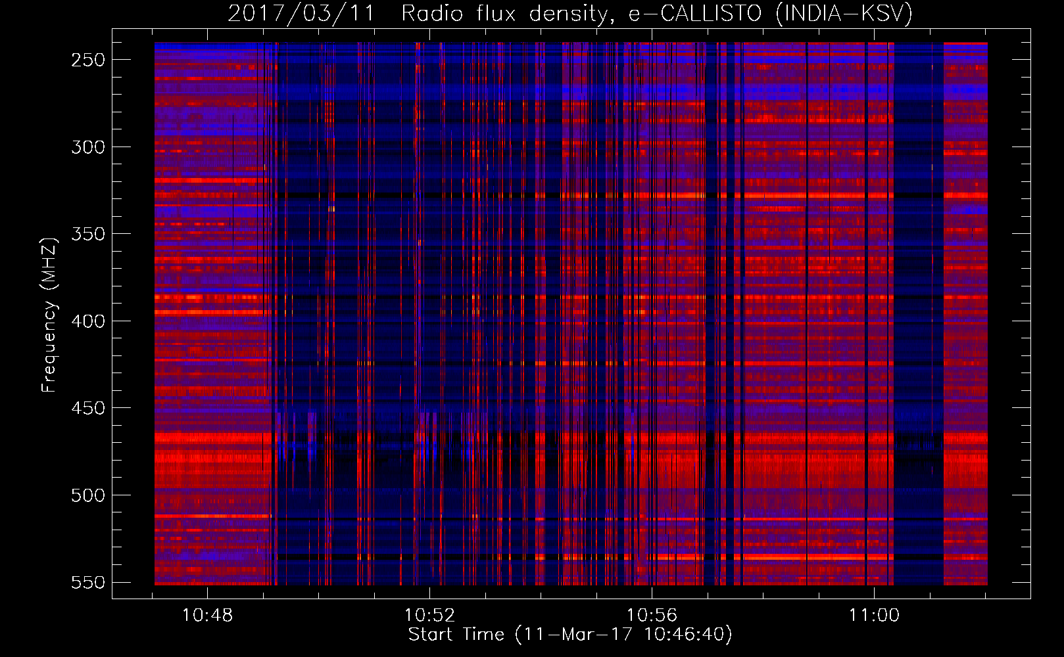This screenshot has height=657, width=1064.
Task: Click the 10:48 time tick label
Action: click(x=207, y=616)
